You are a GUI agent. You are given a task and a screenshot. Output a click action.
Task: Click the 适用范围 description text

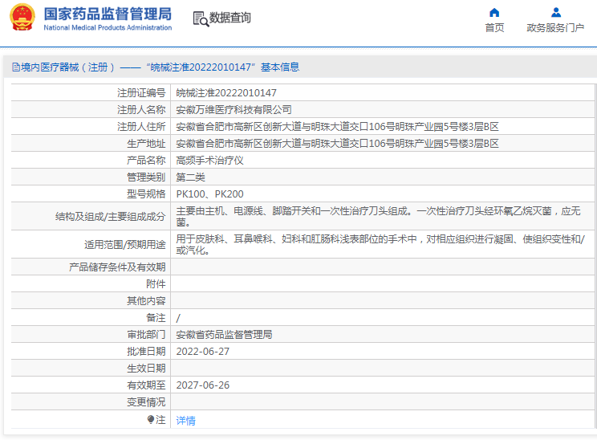380,245
